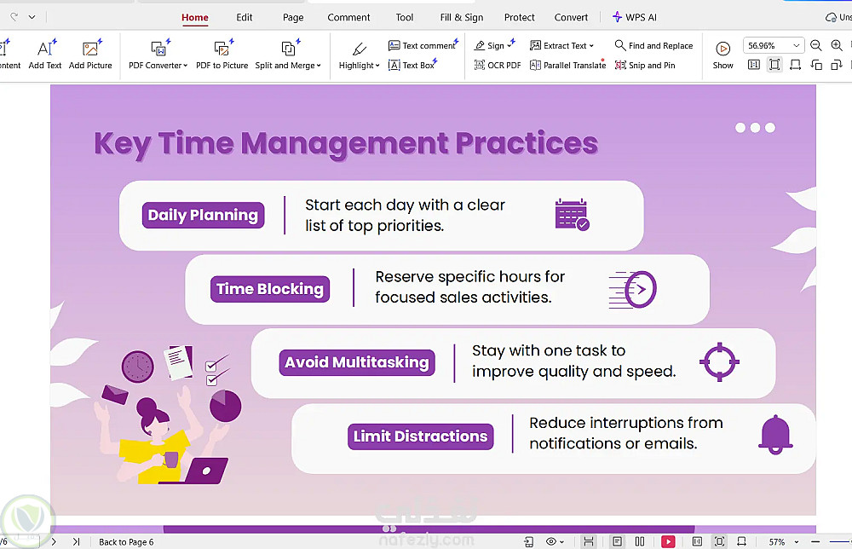Viewport: 852px width, 549px height.
Task: Click the Show slideshow button
Action: coord(722,55)
